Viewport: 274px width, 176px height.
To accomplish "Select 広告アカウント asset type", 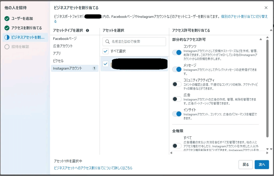I will (x=63, y=46).
